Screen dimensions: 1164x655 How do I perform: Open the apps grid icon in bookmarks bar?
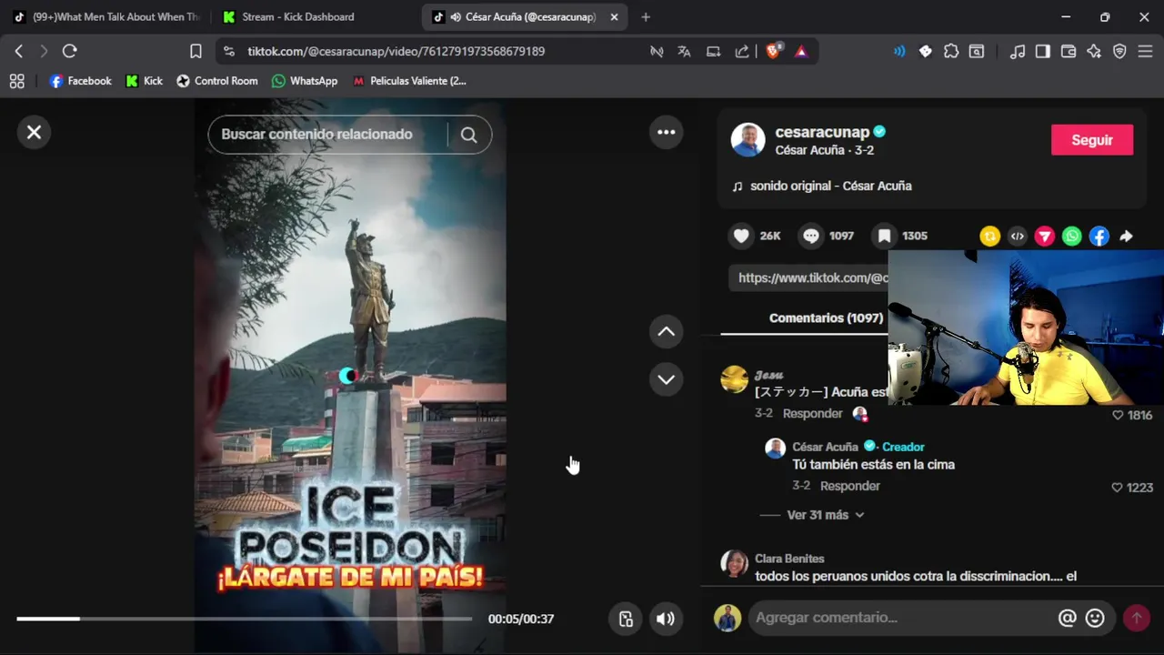click(16, 81)
